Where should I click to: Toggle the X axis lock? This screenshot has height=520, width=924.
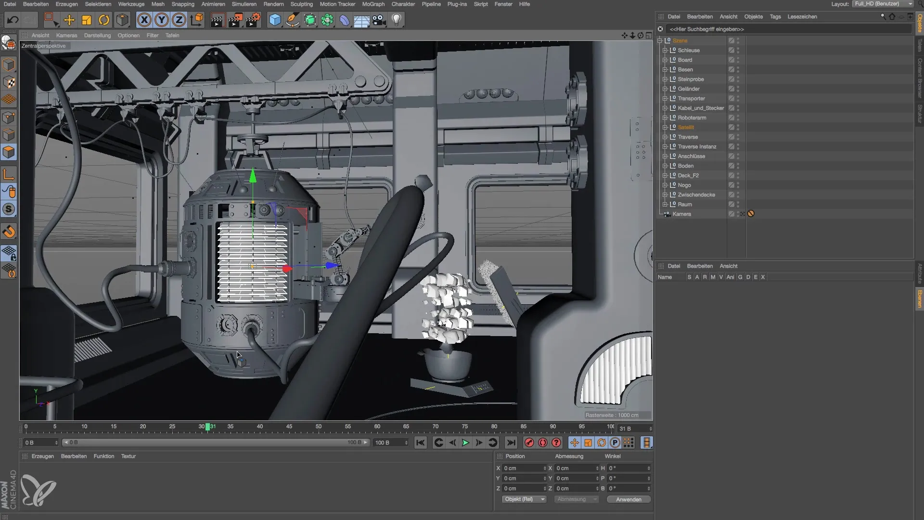144,20
